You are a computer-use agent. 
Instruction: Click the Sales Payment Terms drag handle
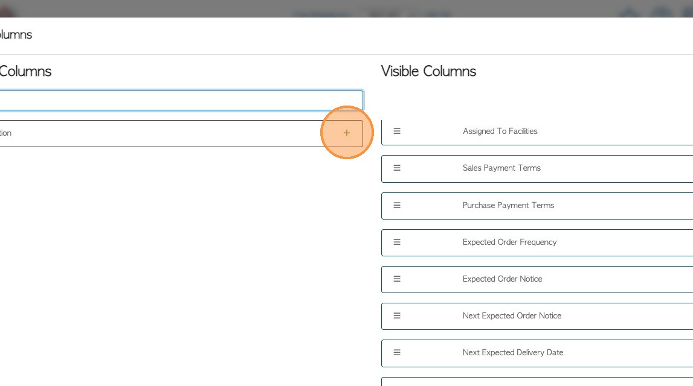pyautogui.click(x=397, y=168)
